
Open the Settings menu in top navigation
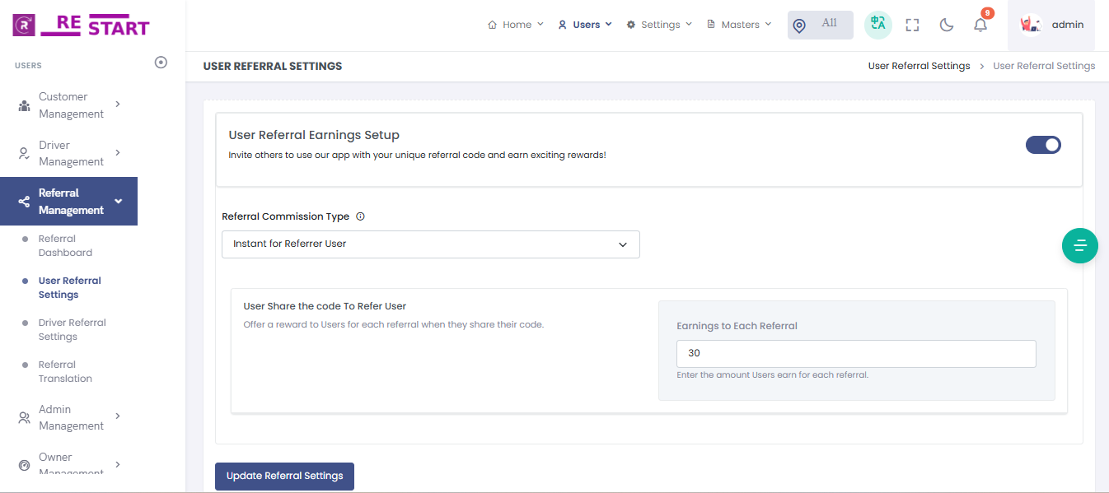coord(659,25)
